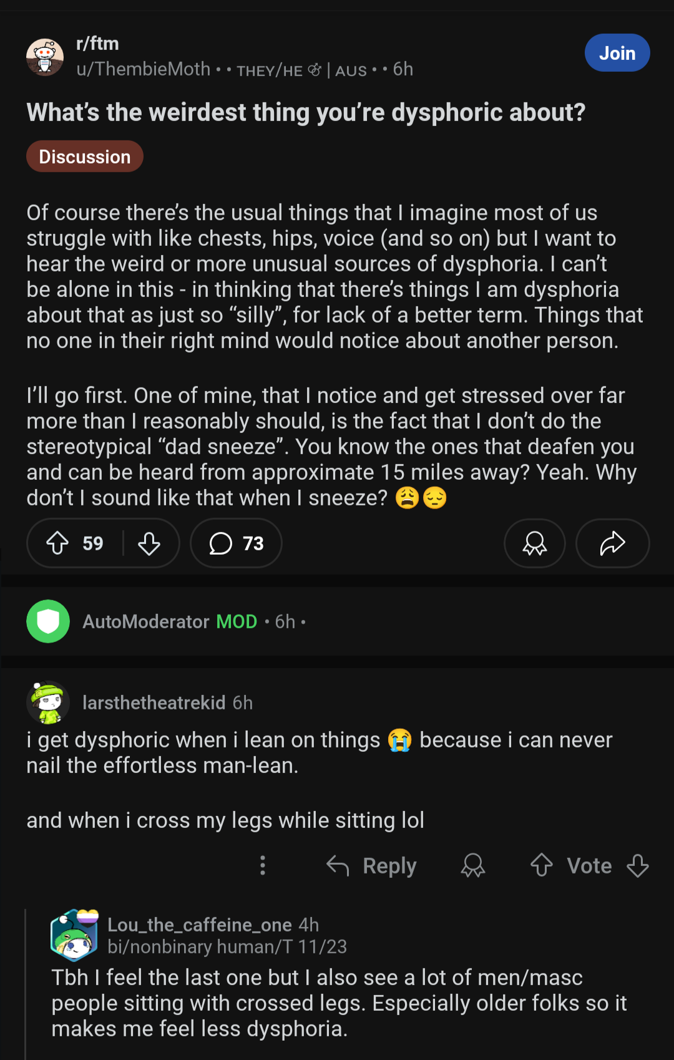Share the post via arrow icon
674x1060 pixels.
(x=612, y=543)
